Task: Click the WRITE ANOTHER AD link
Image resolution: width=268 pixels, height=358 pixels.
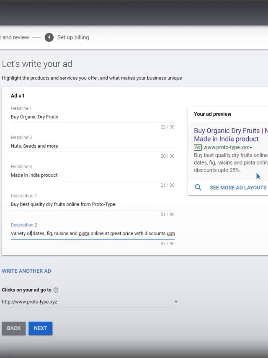Action: [x=26, y=271]
